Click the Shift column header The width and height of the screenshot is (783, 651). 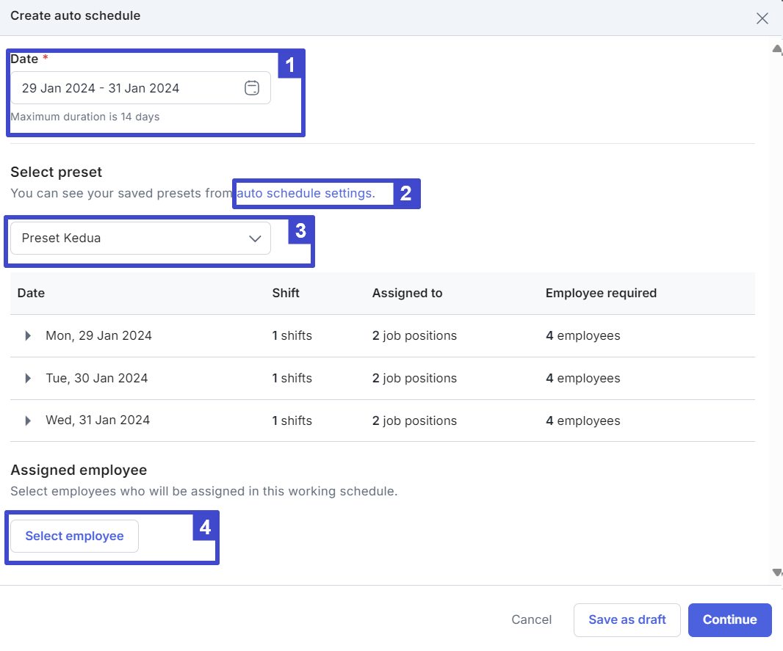[x=286, y=294]
